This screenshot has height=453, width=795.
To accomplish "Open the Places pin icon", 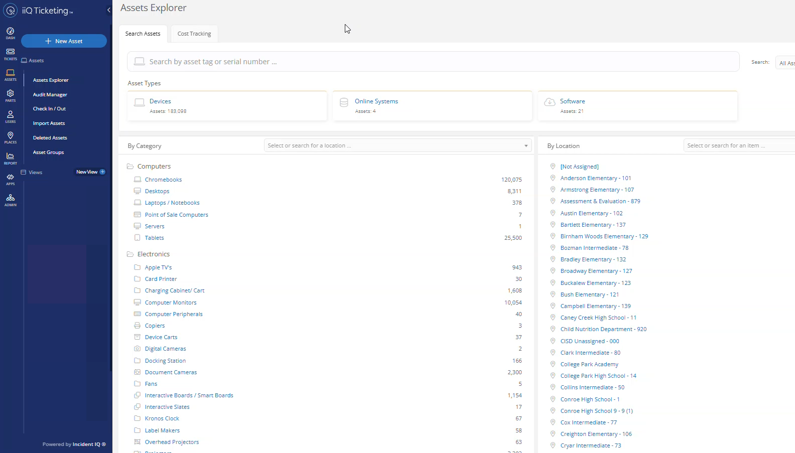I will click(x=10, y=137).
